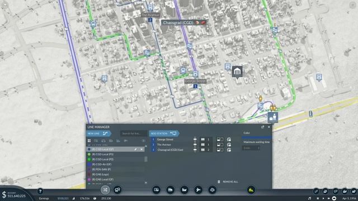Click the bus stop icon above George Street label
Viewport: 358px width, 201px height.
(x=195, y=74)
